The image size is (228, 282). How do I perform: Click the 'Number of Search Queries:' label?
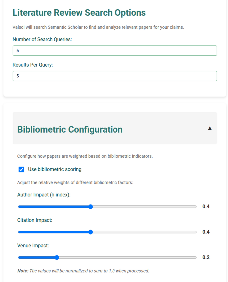tap(42, 39)
